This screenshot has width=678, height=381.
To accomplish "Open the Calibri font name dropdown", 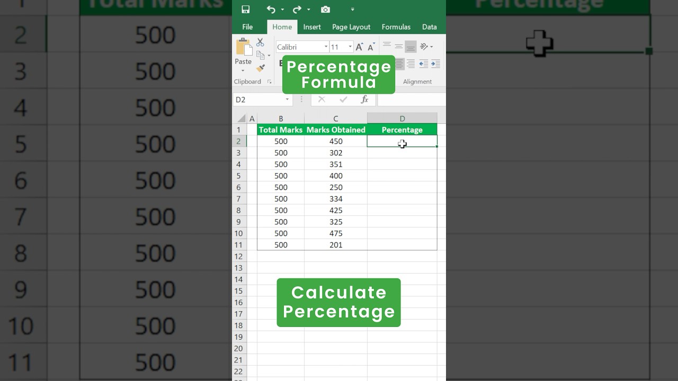I will tap(326, 47).
